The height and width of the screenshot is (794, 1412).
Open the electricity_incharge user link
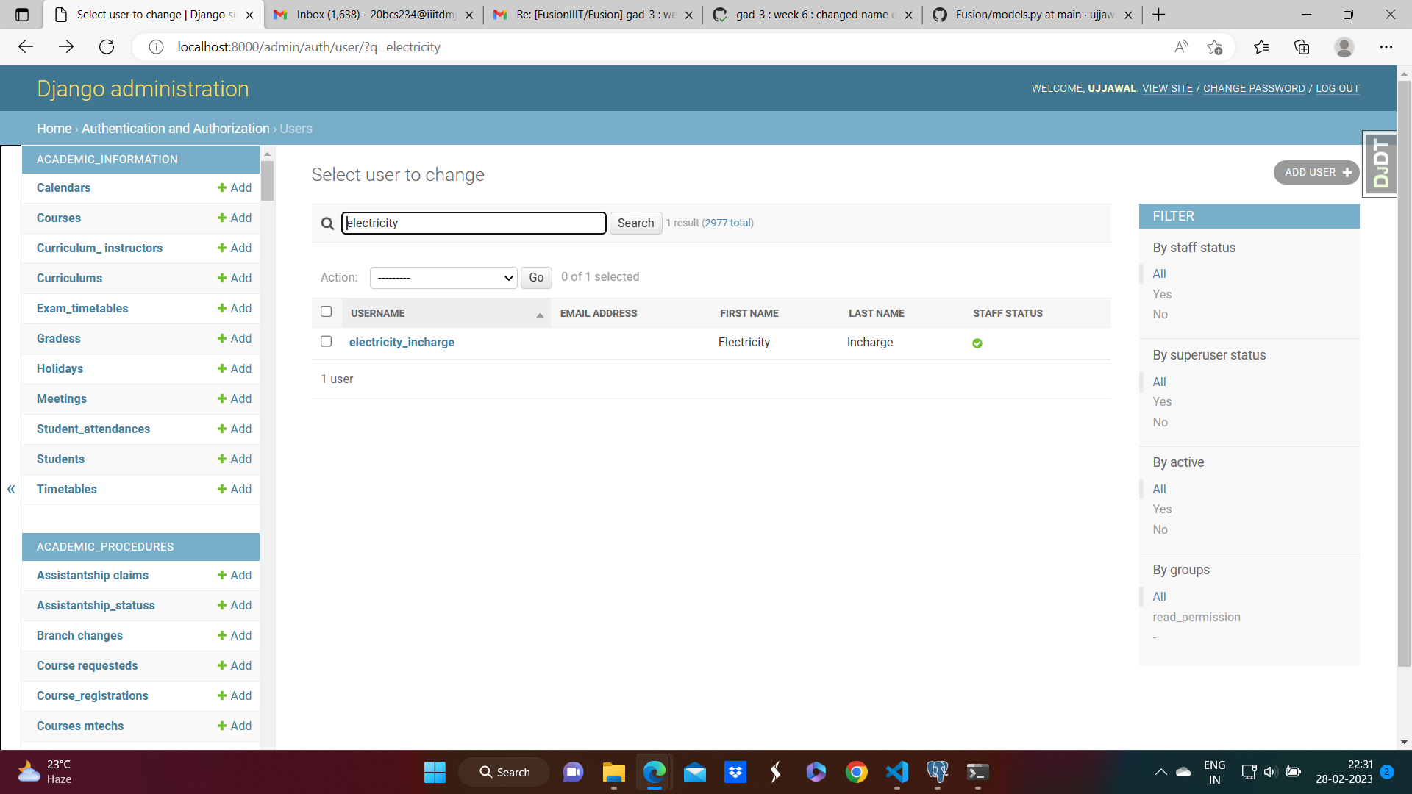pos(402,343)
